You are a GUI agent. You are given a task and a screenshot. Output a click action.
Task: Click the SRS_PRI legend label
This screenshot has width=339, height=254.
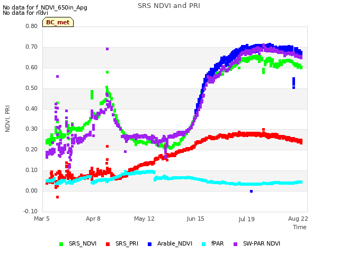(127, 243)
